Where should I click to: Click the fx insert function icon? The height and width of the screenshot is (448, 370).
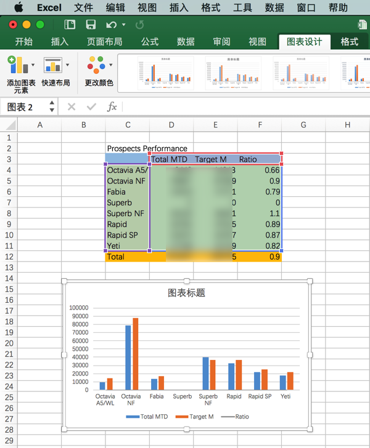point(112,107)
